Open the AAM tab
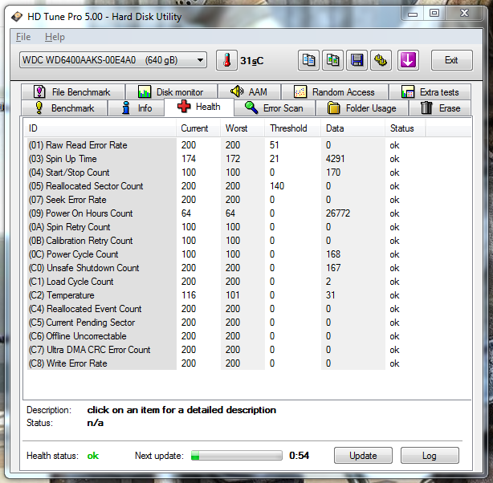493x483 pixels. [x=250, y=92]
